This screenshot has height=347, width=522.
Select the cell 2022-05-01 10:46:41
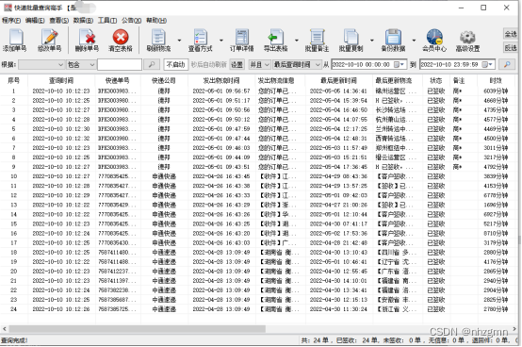[338, 262]
